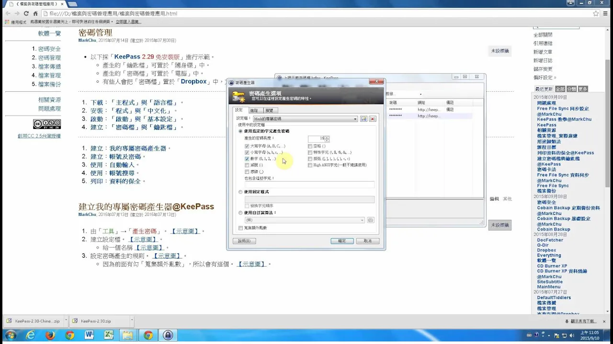Open the Chrome hamburger menu
This screenshot has width=613, height=344.
click(x=605, y=13)
